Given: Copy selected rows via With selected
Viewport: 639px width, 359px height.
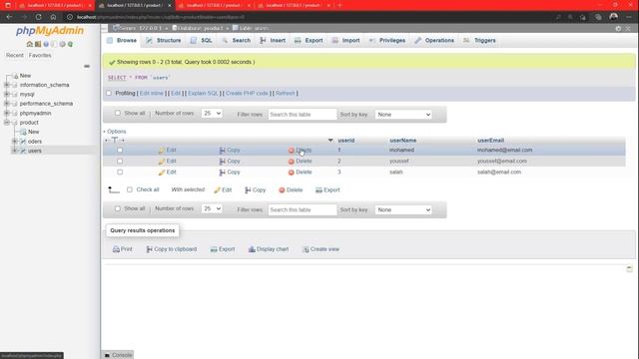Looking at the screenshot, I should [x=256, y=190].
